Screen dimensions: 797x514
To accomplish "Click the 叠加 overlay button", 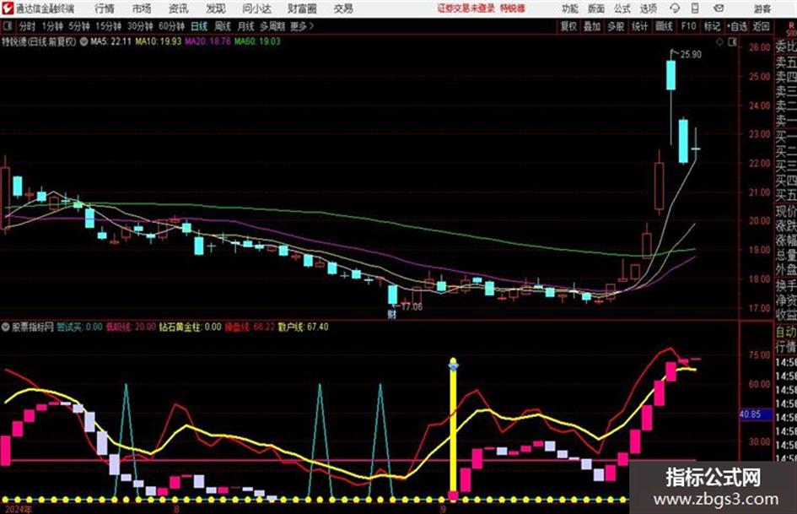I will [592, 26].
